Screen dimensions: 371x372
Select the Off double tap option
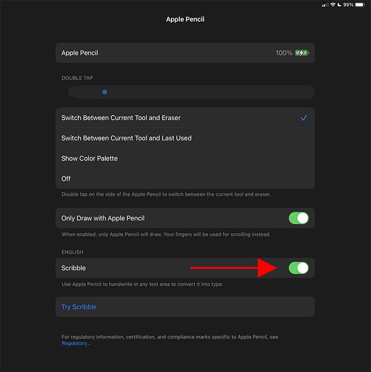point(185,179)
